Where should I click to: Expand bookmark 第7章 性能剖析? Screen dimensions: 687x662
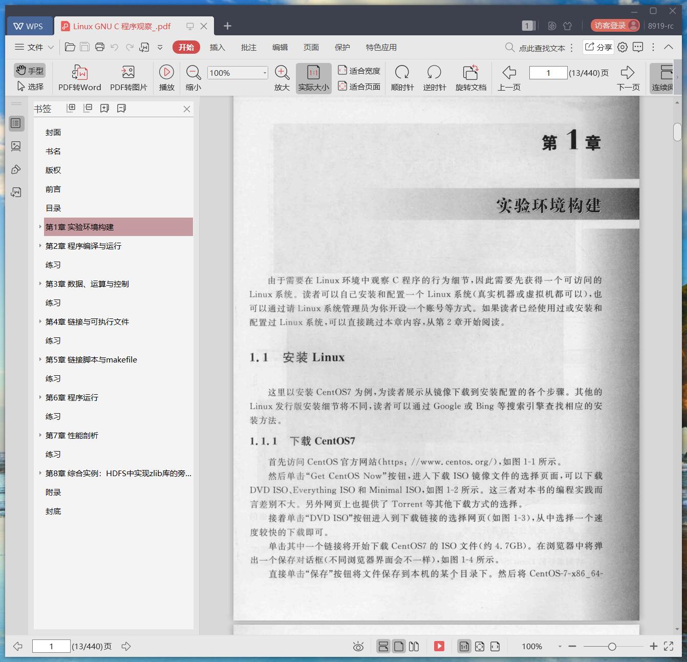(40, 435)
